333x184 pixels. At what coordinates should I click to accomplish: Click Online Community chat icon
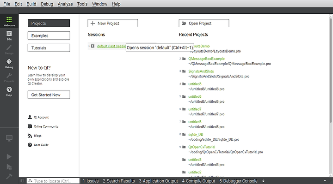(x=30, y=126)
